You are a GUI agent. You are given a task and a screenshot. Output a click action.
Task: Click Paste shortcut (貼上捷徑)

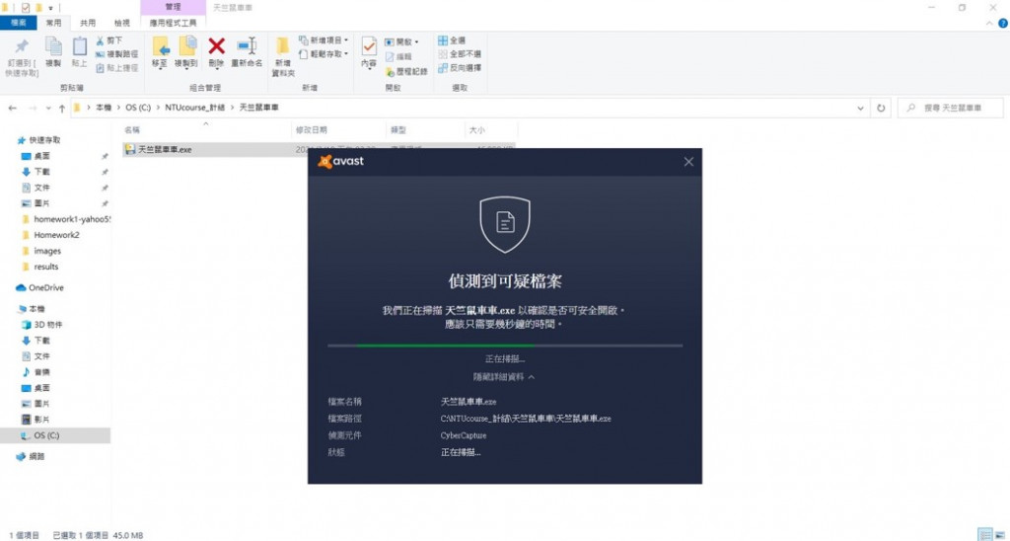[x=116, y=68]
